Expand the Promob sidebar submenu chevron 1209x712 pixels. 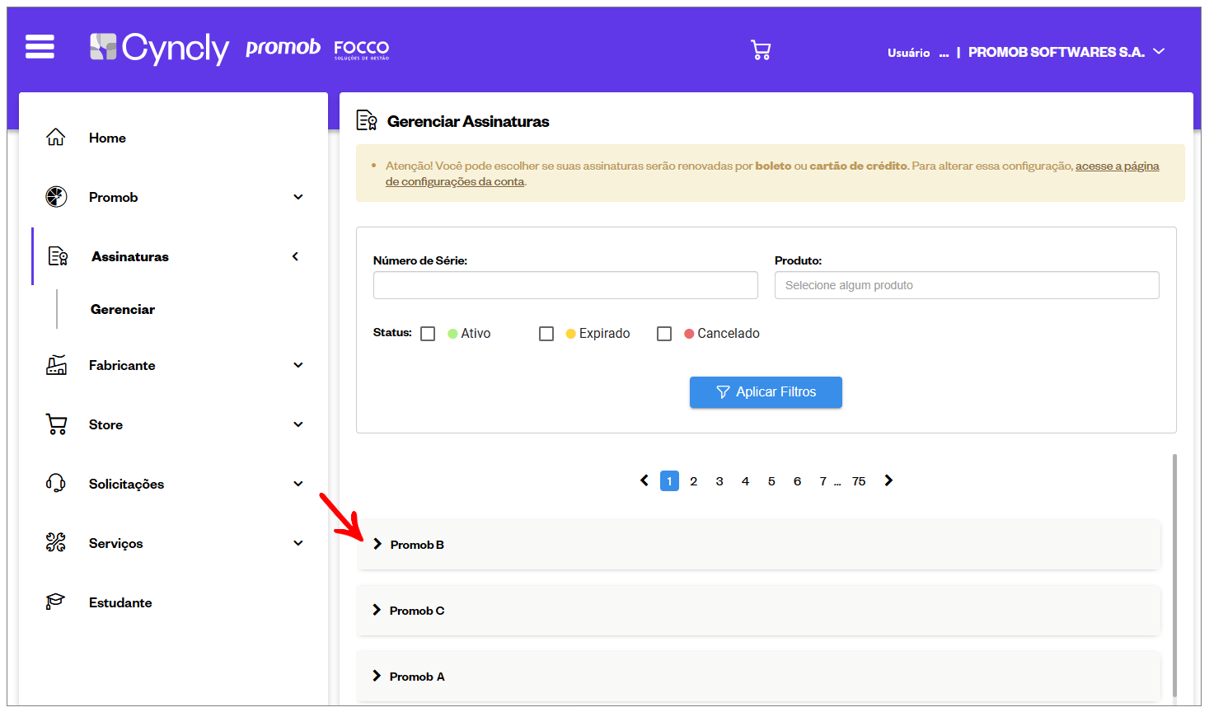coord(298,197)
